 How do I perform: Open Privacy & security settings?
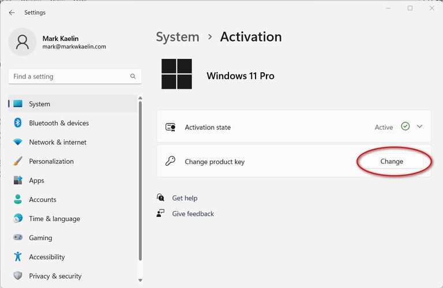tap(55, 276)
